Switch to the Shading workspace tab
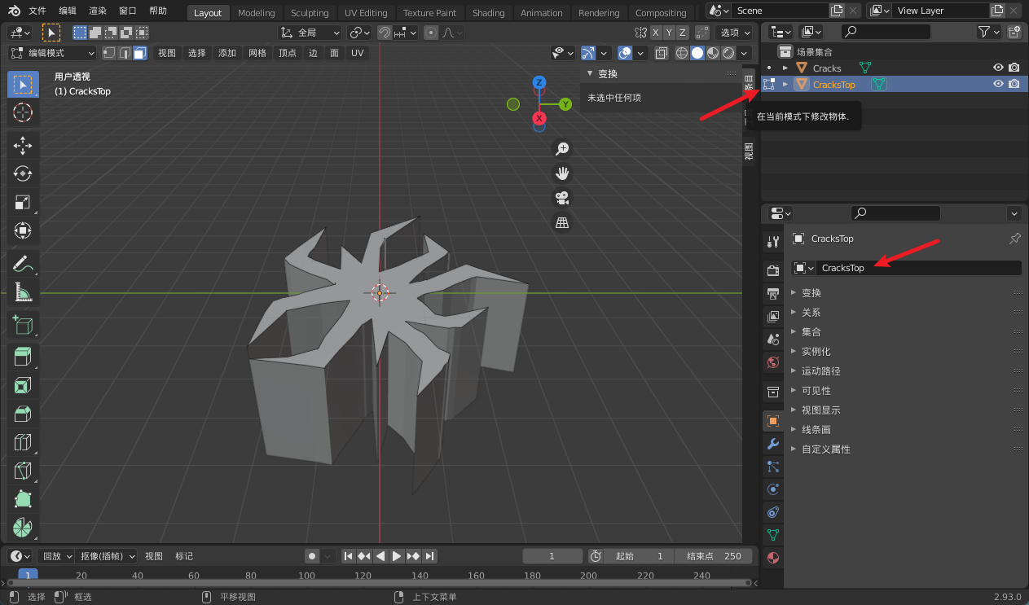This screenshot has height=605, width=1029. click(488, 13)
